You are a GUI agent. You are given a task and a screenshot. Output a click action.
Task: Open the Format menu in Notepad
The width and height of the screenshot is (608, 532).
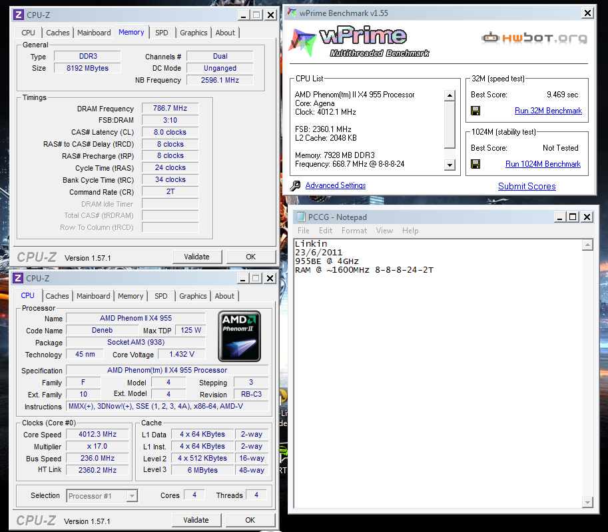pos(354,231)
